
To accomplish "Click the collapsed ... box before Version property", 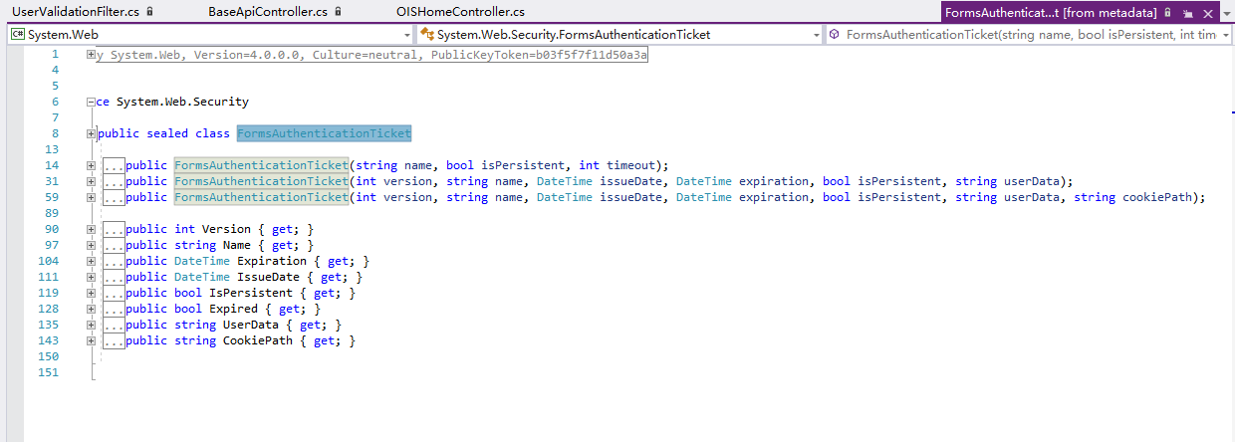I will [115, 229].
